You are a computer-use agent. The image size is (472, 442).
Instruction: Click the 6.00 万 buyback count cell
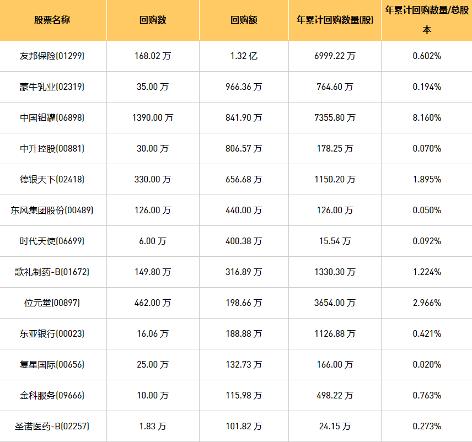pos(153,241)
